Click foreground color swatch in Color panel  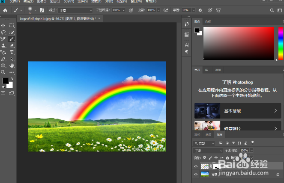(x=197, y=30)
